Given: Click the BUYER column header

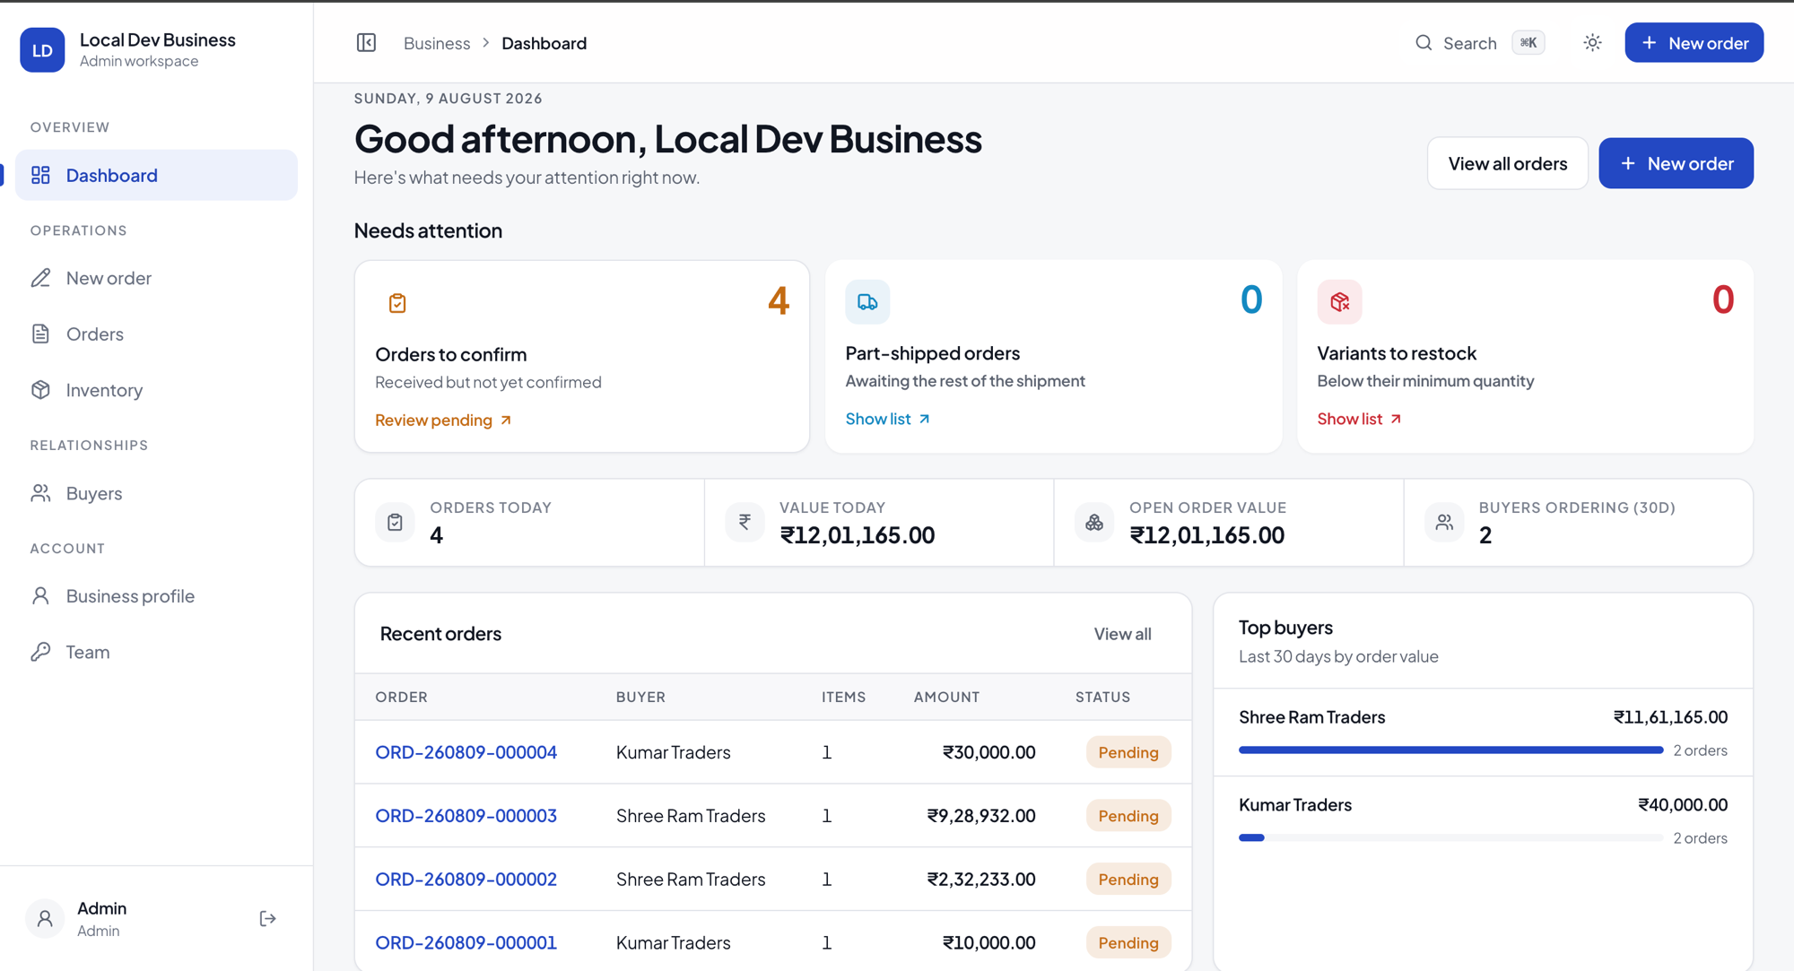Looking at the screenshot, I should [640, 697].
